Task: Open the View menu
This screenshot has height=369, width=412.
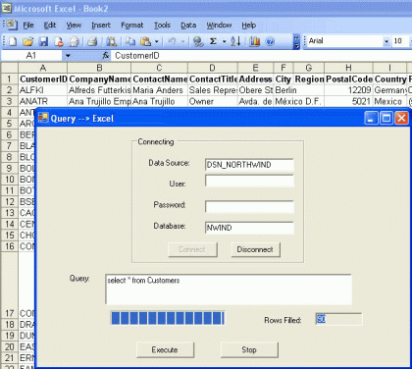Action: 74,26
